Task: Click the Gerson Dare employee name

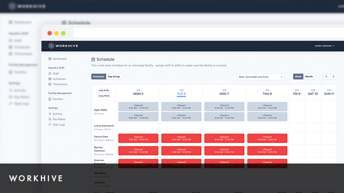Action: click(x=101, y=137)
